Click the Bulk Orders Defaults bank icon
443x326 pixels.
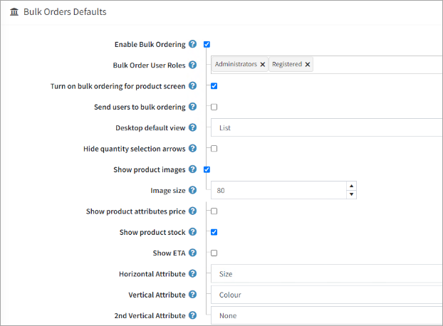[15, 12]
